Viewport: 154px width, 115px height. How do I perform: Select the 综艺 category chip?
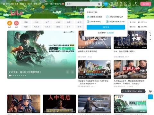point(47,22)
